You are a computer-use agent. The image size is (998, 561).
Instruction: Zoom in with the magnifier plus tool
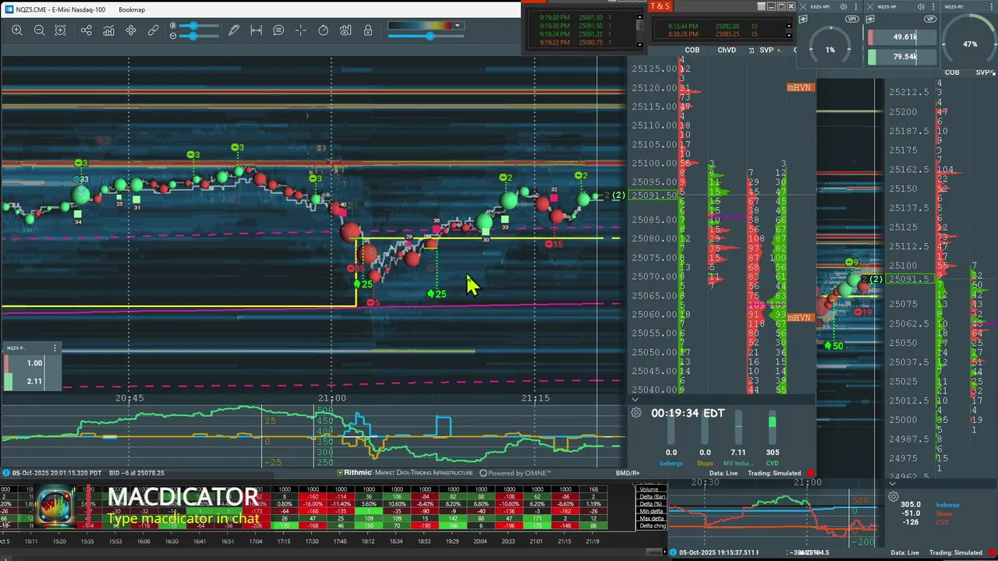[17, 30]
